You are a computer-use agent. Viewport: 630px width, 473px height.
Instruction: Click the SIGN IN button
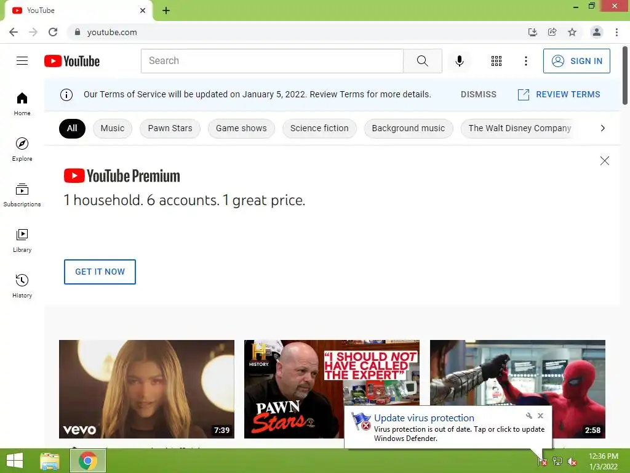576,61
